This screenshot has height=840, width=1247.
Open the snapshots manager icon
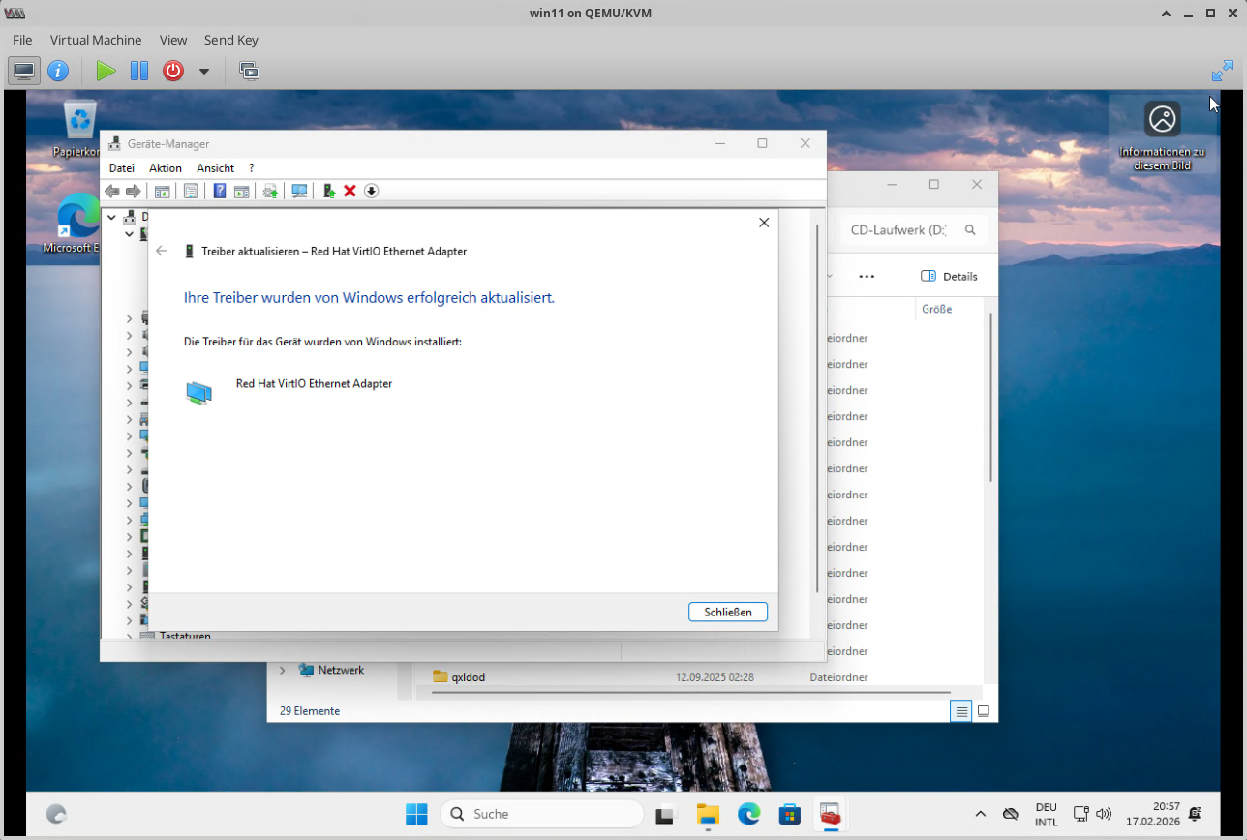pos(249,71)
